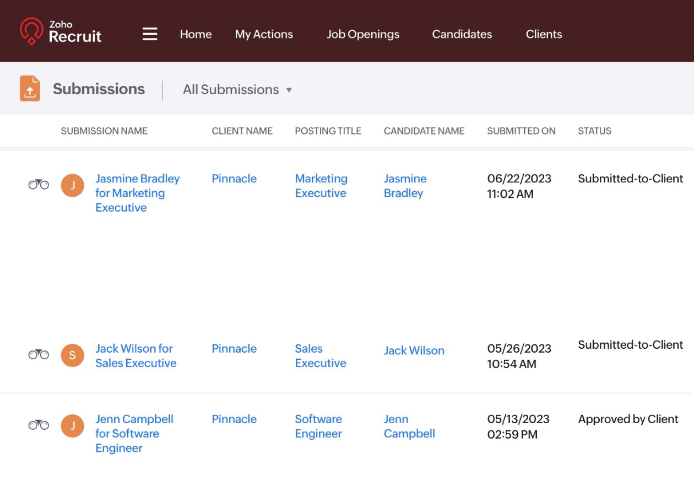Sort by the Submitted On column header
The height and width of the screenshot is (481, 694).
coord(521,131)
